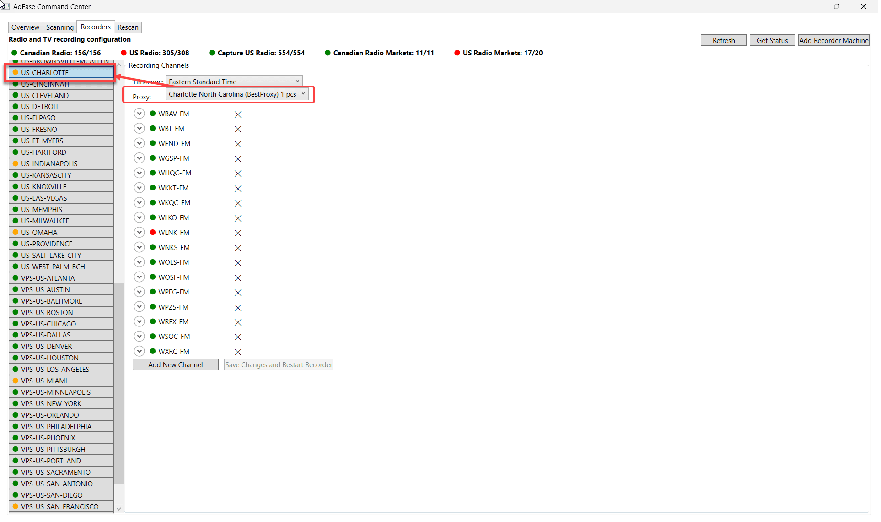This screenshot has height=522, width=881.
Task: Click the recorder list scroll-up arrow
Action: pyautogui.click(x=119, y=65)
